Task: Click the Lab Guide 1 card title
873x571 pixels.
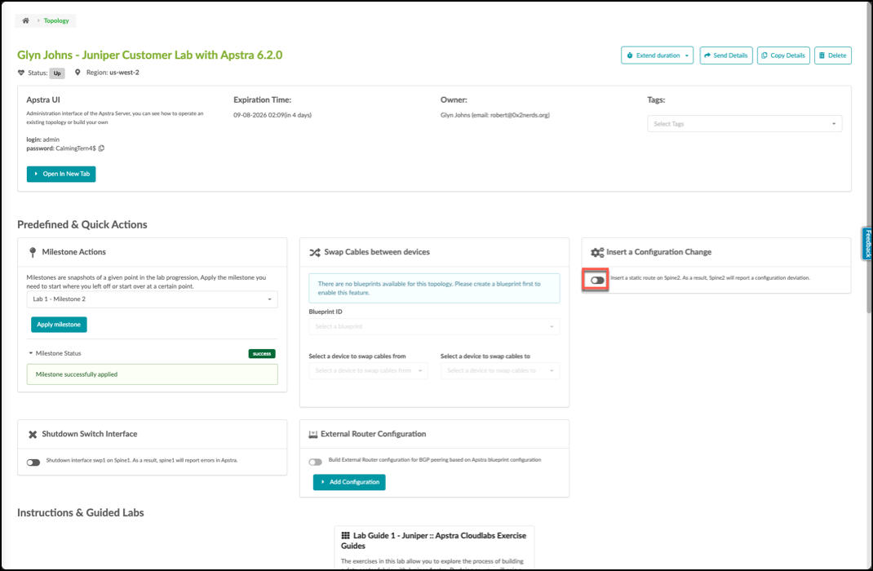Action: tap(434, 540)
